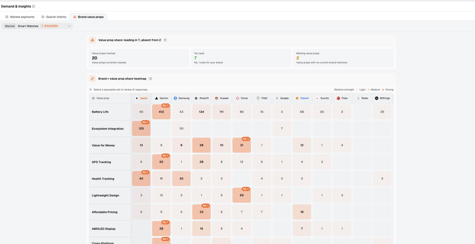Click the You lead stat card
The width and height of the screenshot is (475, 244).
click(241, 58)
